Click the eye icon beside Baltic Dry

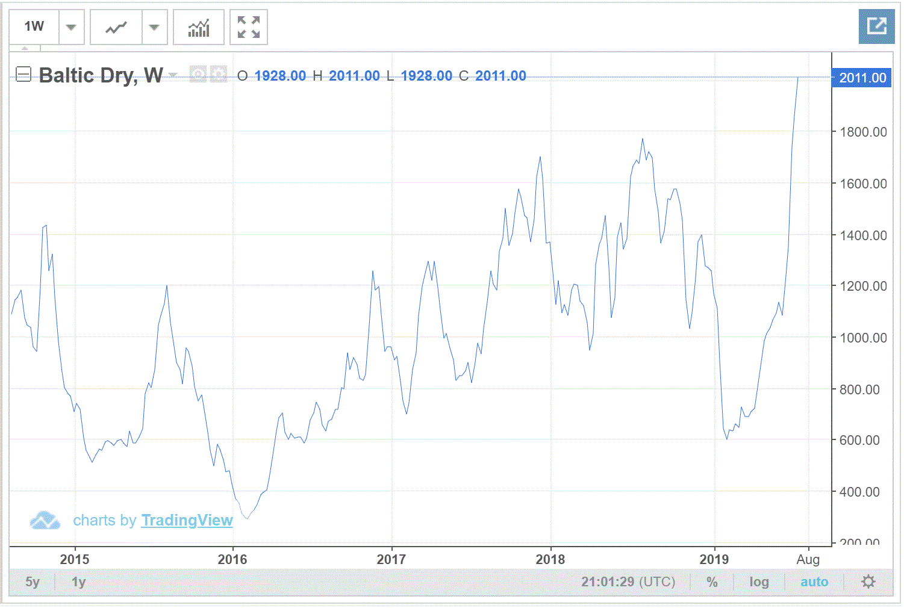coord(198,75)
